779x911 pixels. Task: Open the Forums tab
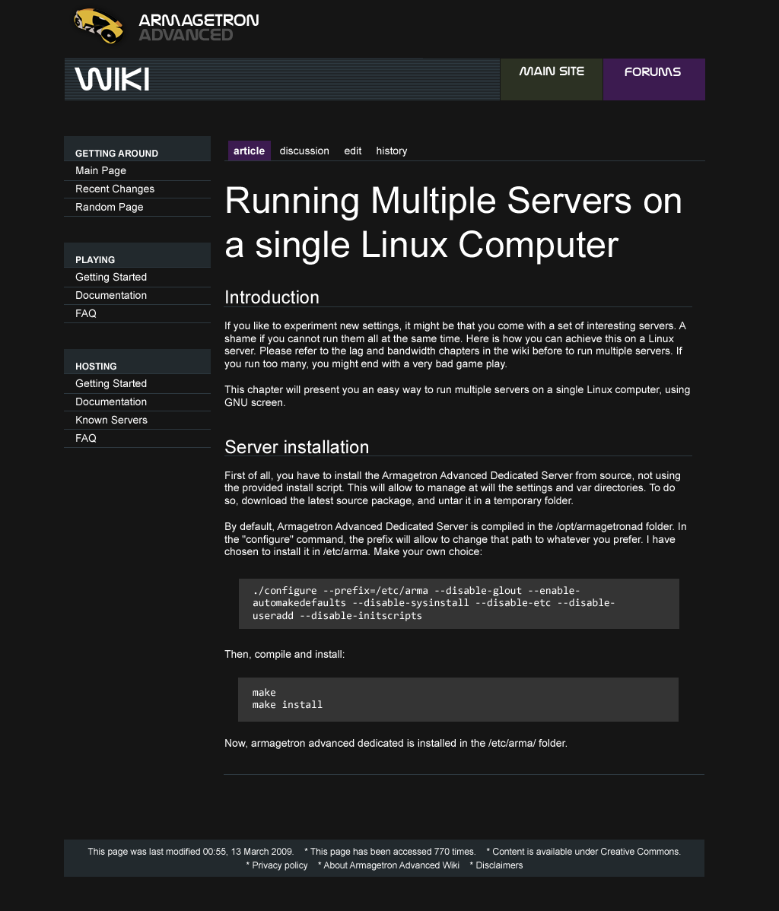pos(653,72)
